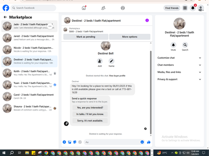Image resolution: width=209 pixels, height=156 pixels.
Task: Search in conversation magnifier icon
Action: tap(185, 45)
